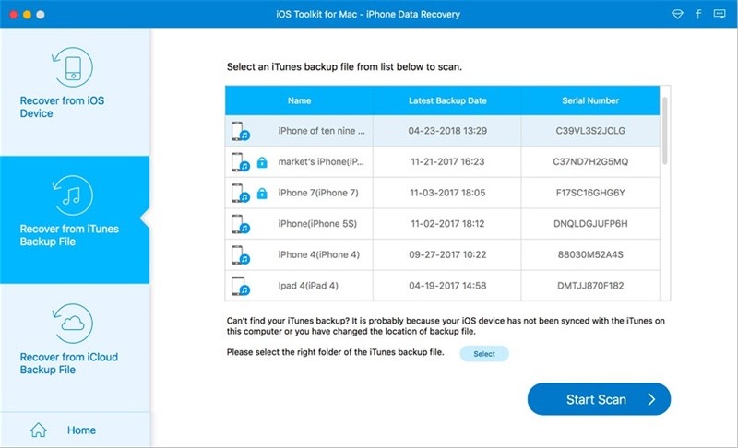Screen dimensions: 738x448
Task: Open the diamond purchase icon in title bar
Action: 677,14
